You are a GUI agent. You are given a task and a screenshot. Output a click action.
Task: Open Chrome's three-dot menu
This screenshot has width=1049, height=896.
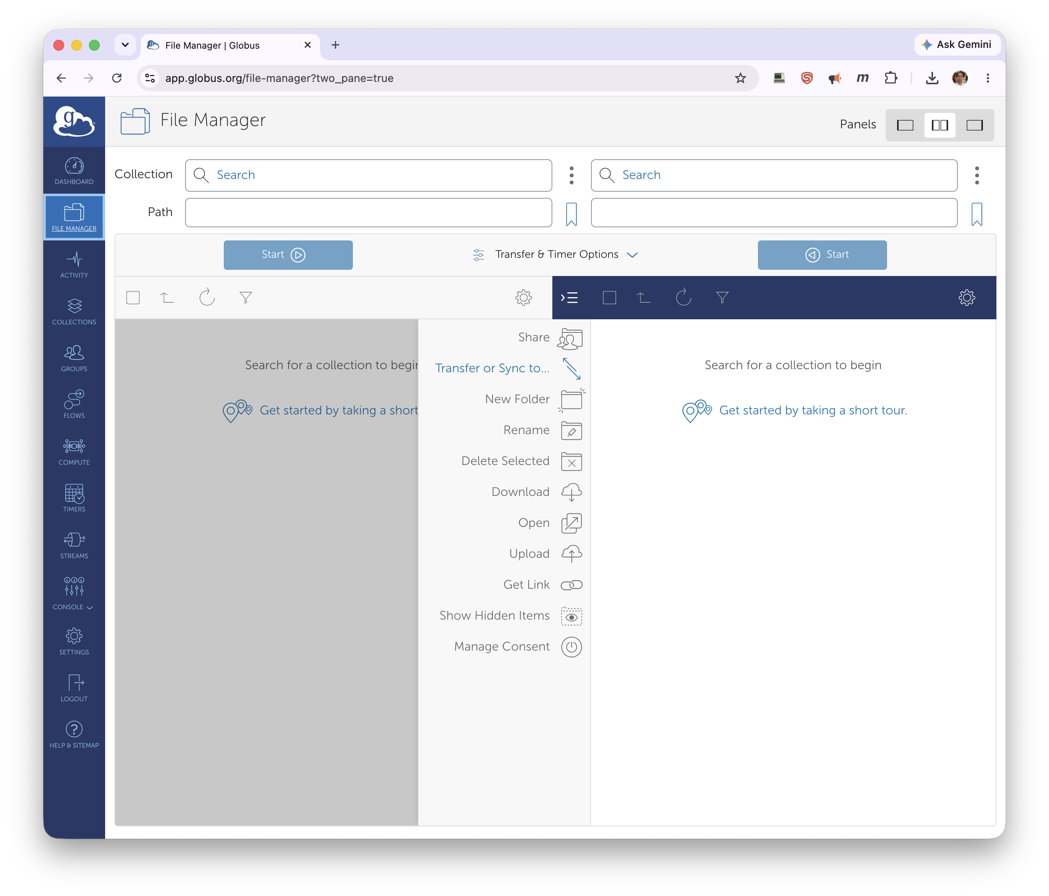pyautogui.click(x=987, y=78)
